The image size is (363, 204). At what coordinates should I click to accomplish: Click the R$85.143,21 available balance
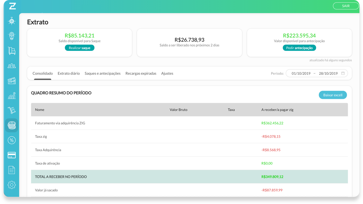pos(79,36)
